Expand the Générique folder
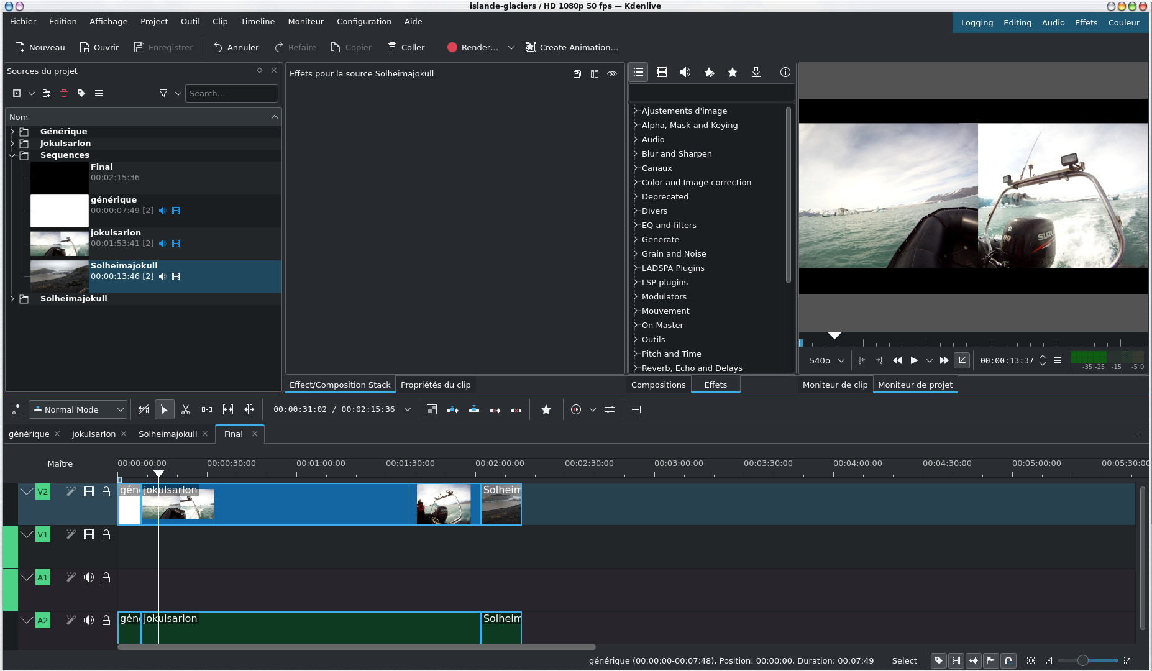Screen dimensions: 1152x671 [12, 132]
